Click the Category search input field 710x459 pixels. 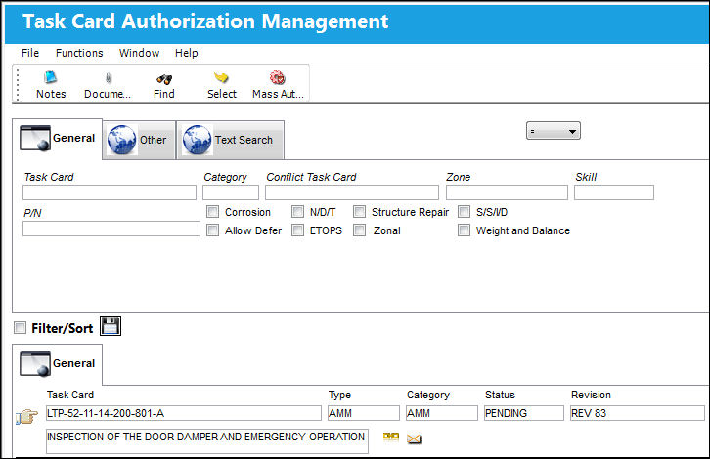click(231, 192)
